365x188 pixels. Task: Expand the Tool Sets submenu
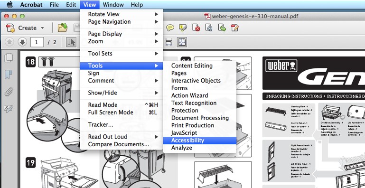click(x=122, y=53)
